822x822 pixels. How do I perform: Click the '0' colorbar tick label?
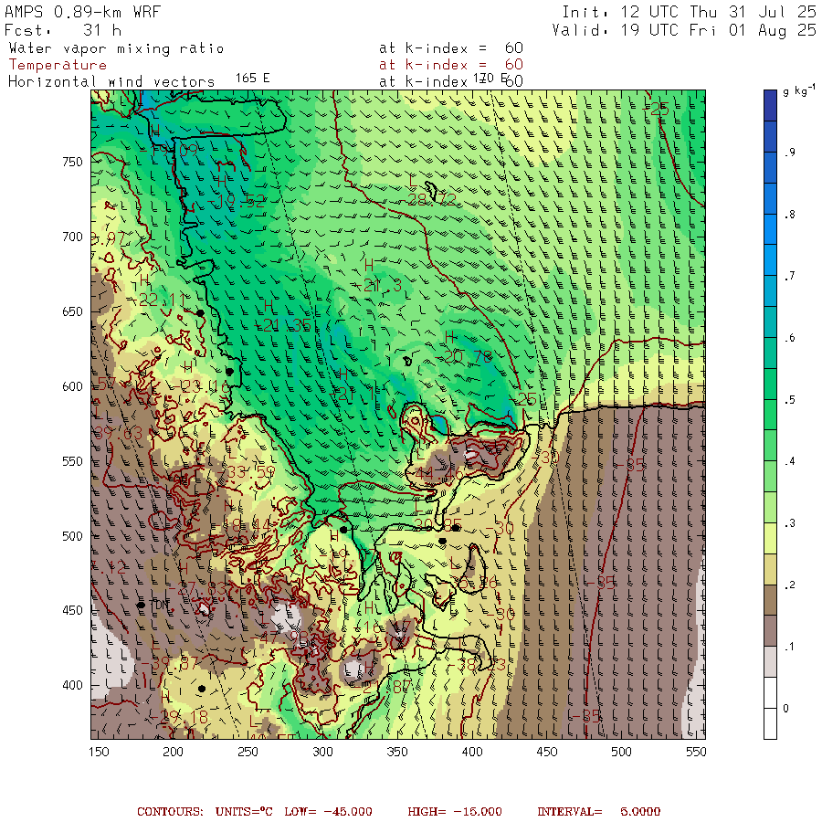[785, 709]
